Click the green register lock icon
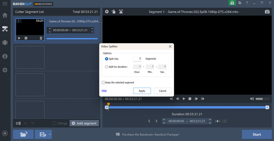This screenshot has width=274, height=141. tap(232, 3)
